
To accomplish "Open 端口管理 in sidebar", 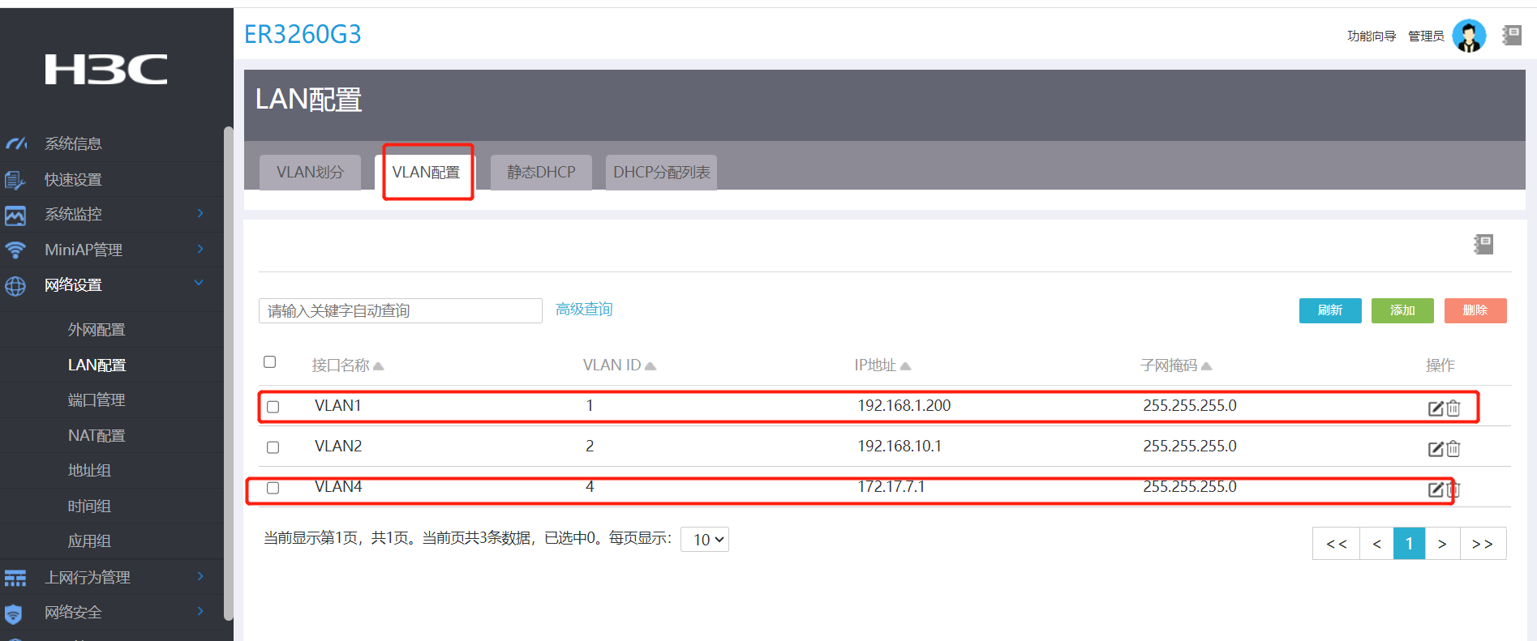I will tap(97, 400).
